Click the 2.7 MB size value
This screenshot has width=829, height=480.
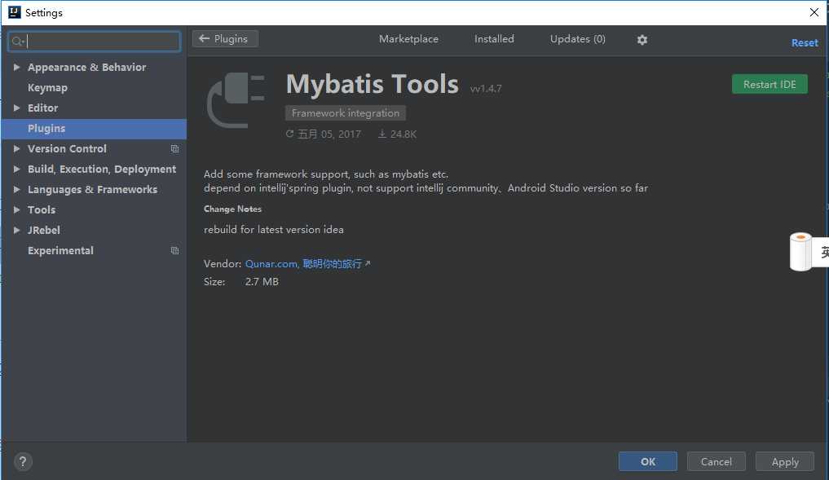click(262, 282)
